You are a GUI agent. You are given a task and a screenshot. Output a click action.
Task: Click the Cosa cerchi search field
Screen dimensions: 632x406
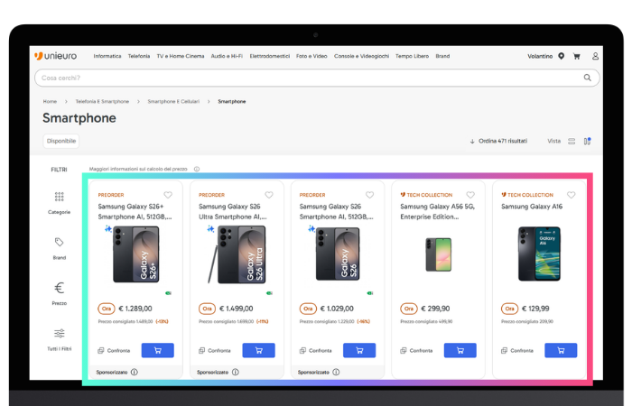(307, 78)
